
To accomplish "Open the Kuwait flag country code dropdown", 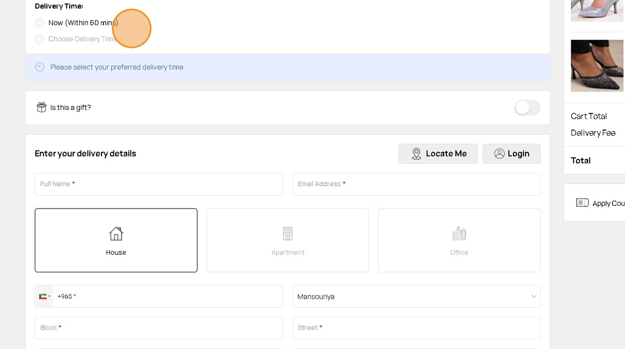I will click(x=44, y=297).
